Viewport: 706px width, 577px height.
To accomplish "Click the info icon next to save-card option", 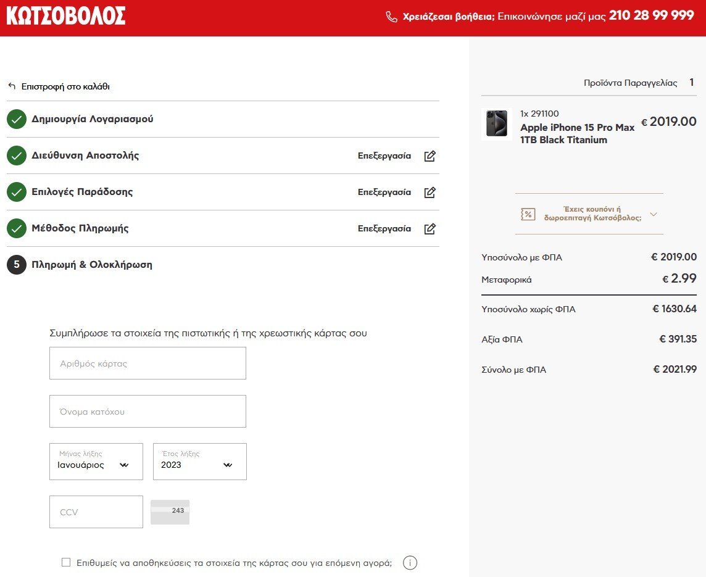I will [410, 563].
